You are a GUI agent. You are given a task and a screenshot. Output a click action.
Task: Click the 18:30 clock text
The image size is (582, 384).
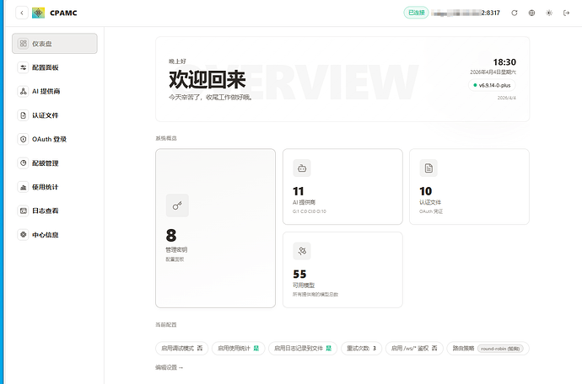click(504, 62)
